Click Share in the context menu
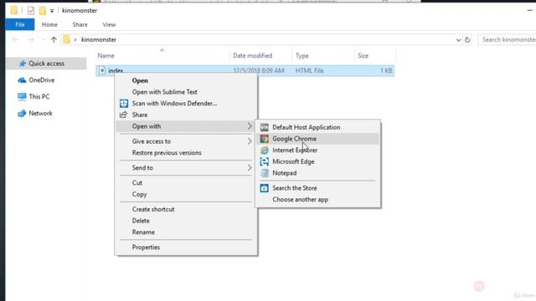The height and width of the screenshot is (301, 536). (x=186, y=115)
